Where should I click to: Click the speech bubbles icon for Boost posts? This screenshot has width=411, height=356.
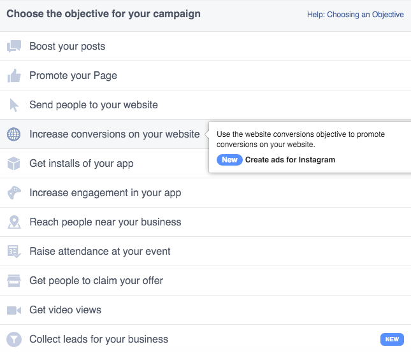click(14, 46)
